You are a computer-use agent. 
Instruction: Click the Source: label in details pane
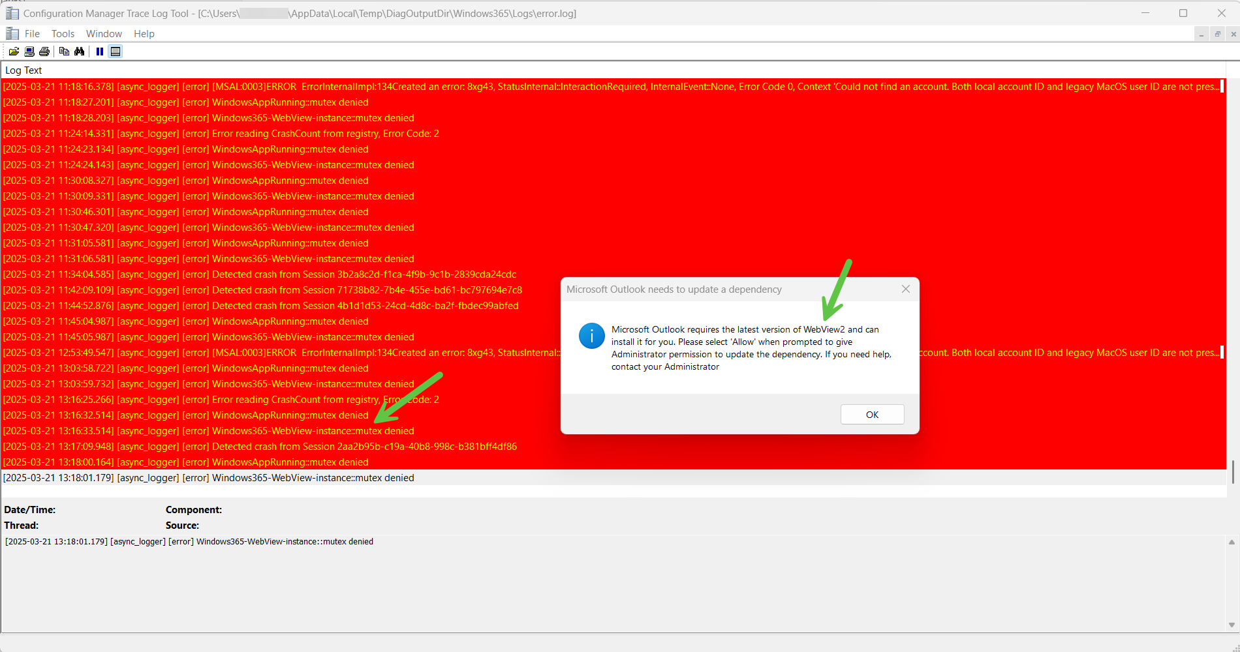[x=183, y=526]
